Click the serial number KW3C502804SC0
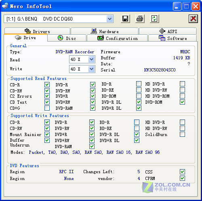This screenshot has height=201, width=202. tap(160, 70)
